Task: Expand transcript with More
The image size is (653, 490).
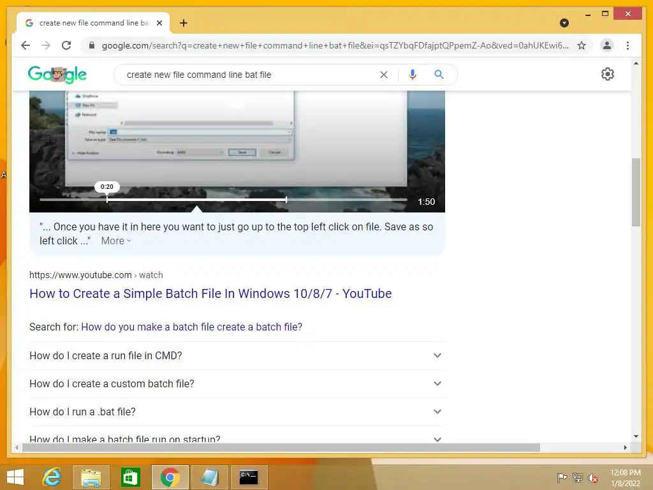Action: (116, 241)
